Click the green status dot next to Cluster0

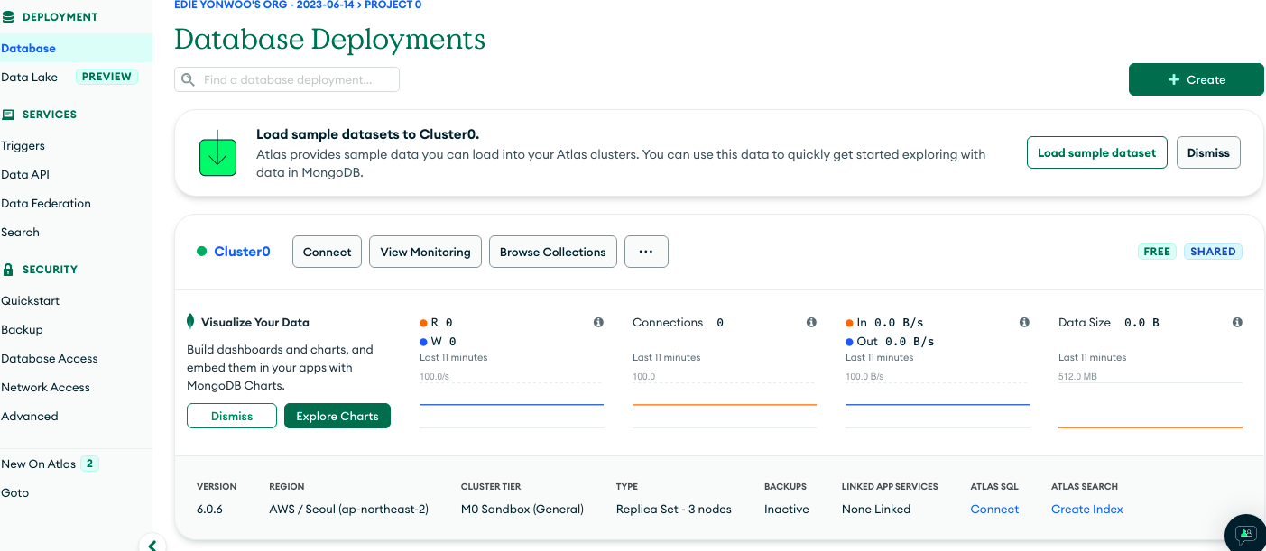(x=202, y=252)
